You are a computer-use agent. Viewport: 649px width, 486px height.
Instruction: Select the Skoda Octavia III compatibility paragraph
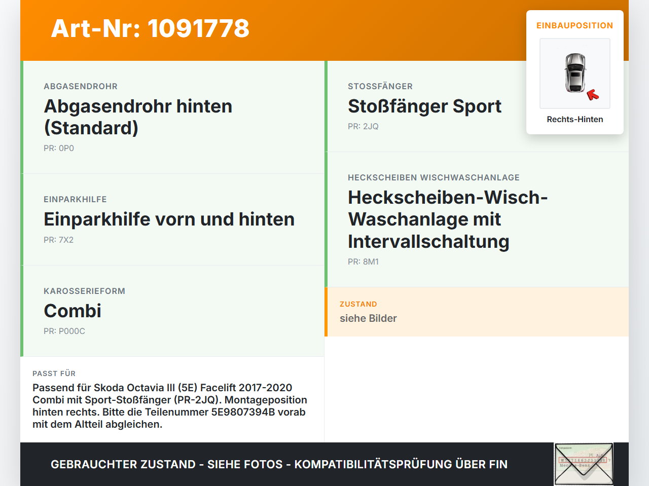(170, 406)
